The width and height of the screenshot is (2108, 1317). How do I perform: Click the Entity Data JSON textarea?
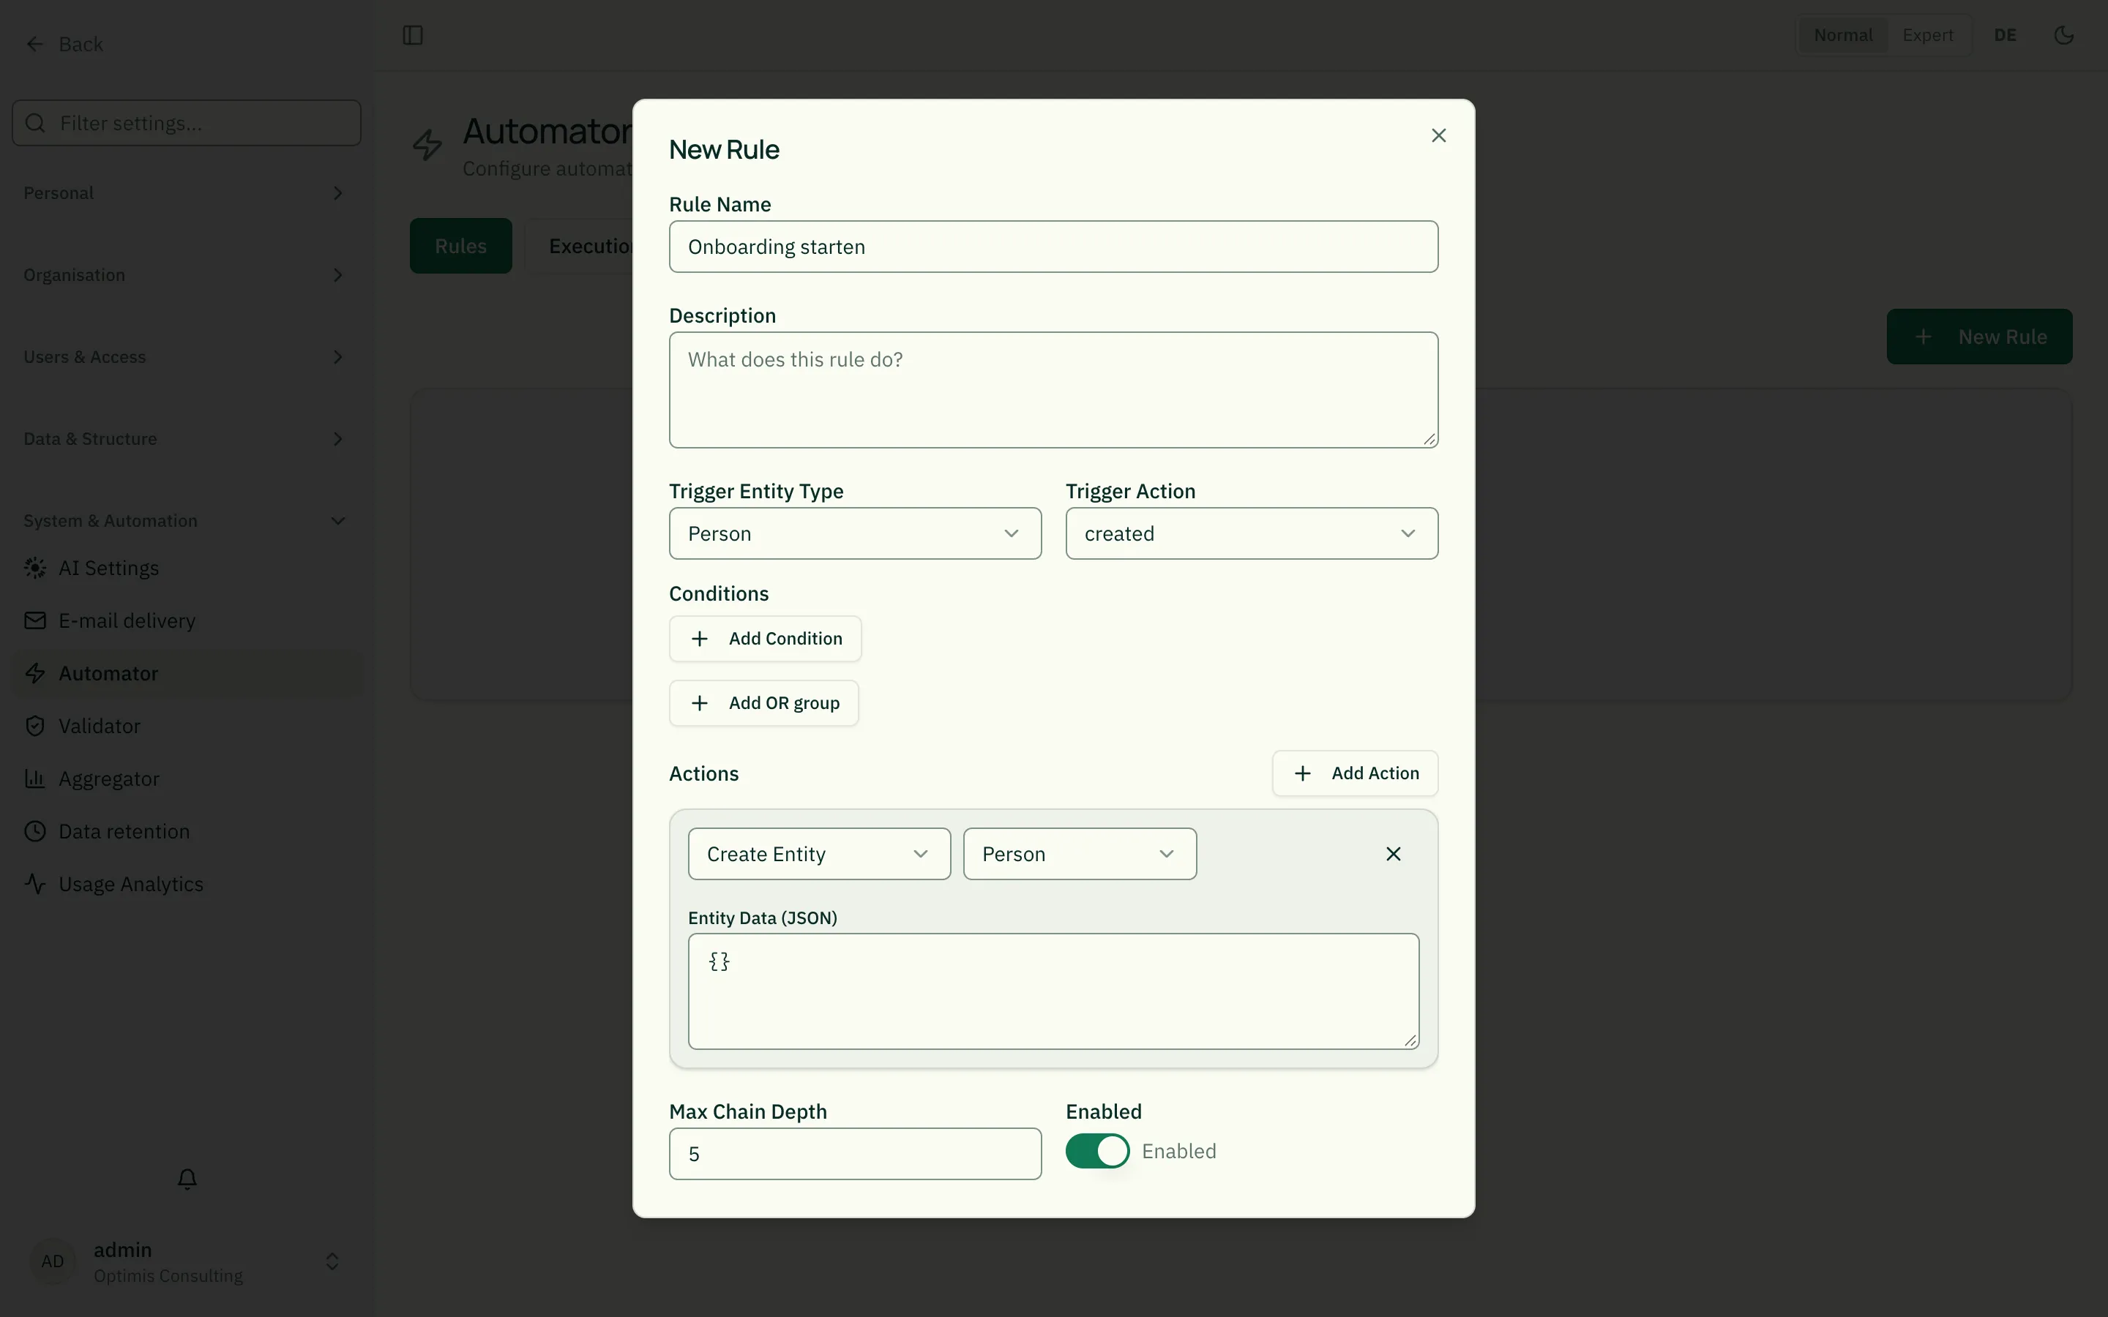[x=1054, y=992]
